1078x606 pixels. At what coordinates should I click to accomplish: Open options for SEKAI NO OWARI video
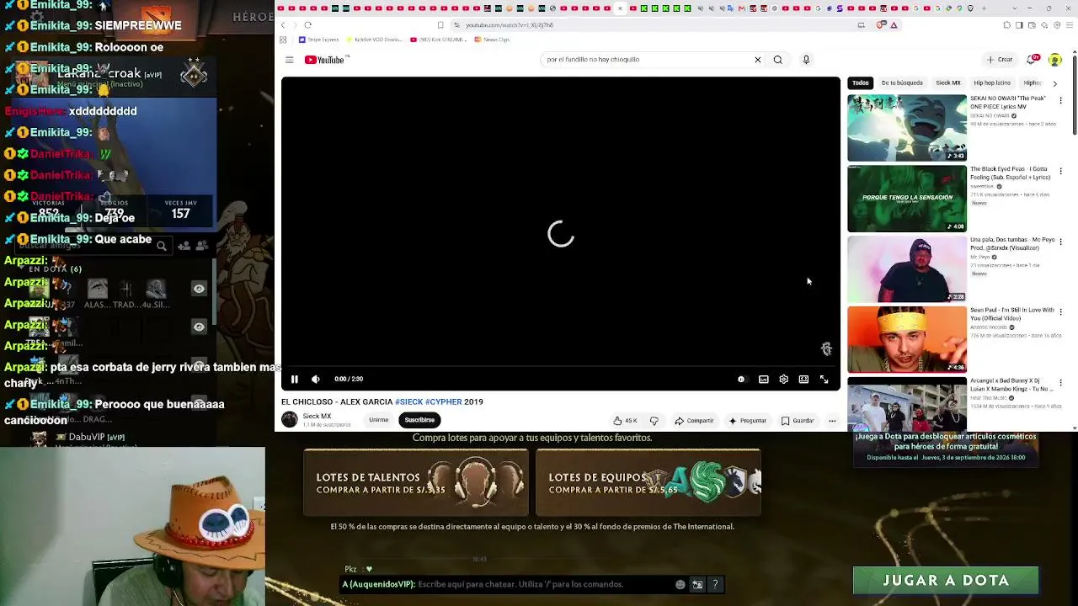[x=1060, y=101]
